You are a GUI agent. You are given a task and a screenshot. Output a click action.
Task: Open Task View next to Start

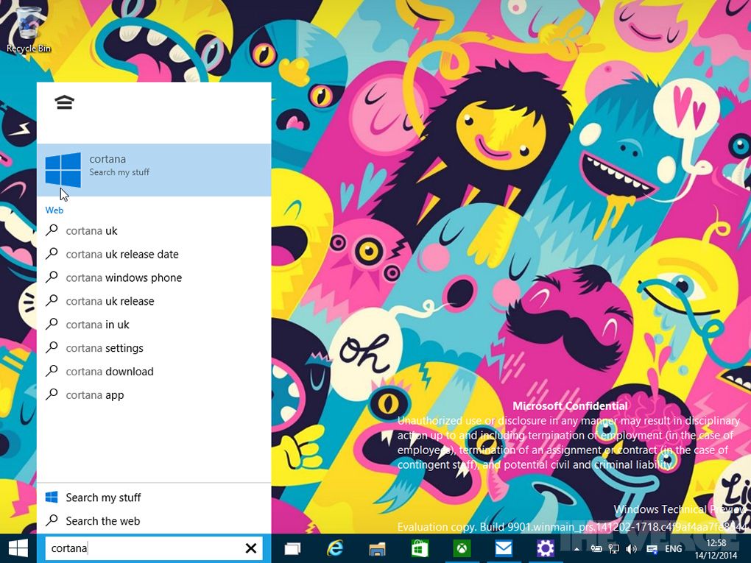point(292,548)
